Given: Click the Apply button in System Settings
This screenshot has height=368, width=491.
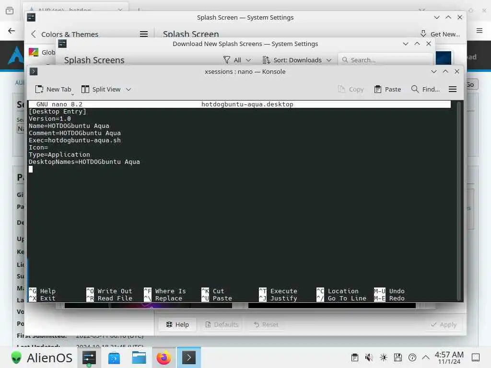Looking at the screenshot, I should (x=444, y=324).
